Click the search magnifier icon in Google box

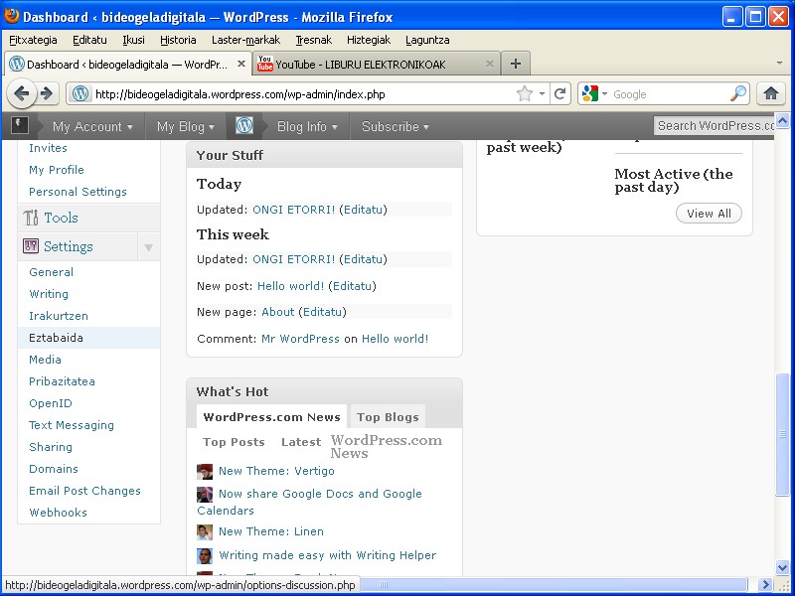[x=738, y=93]
